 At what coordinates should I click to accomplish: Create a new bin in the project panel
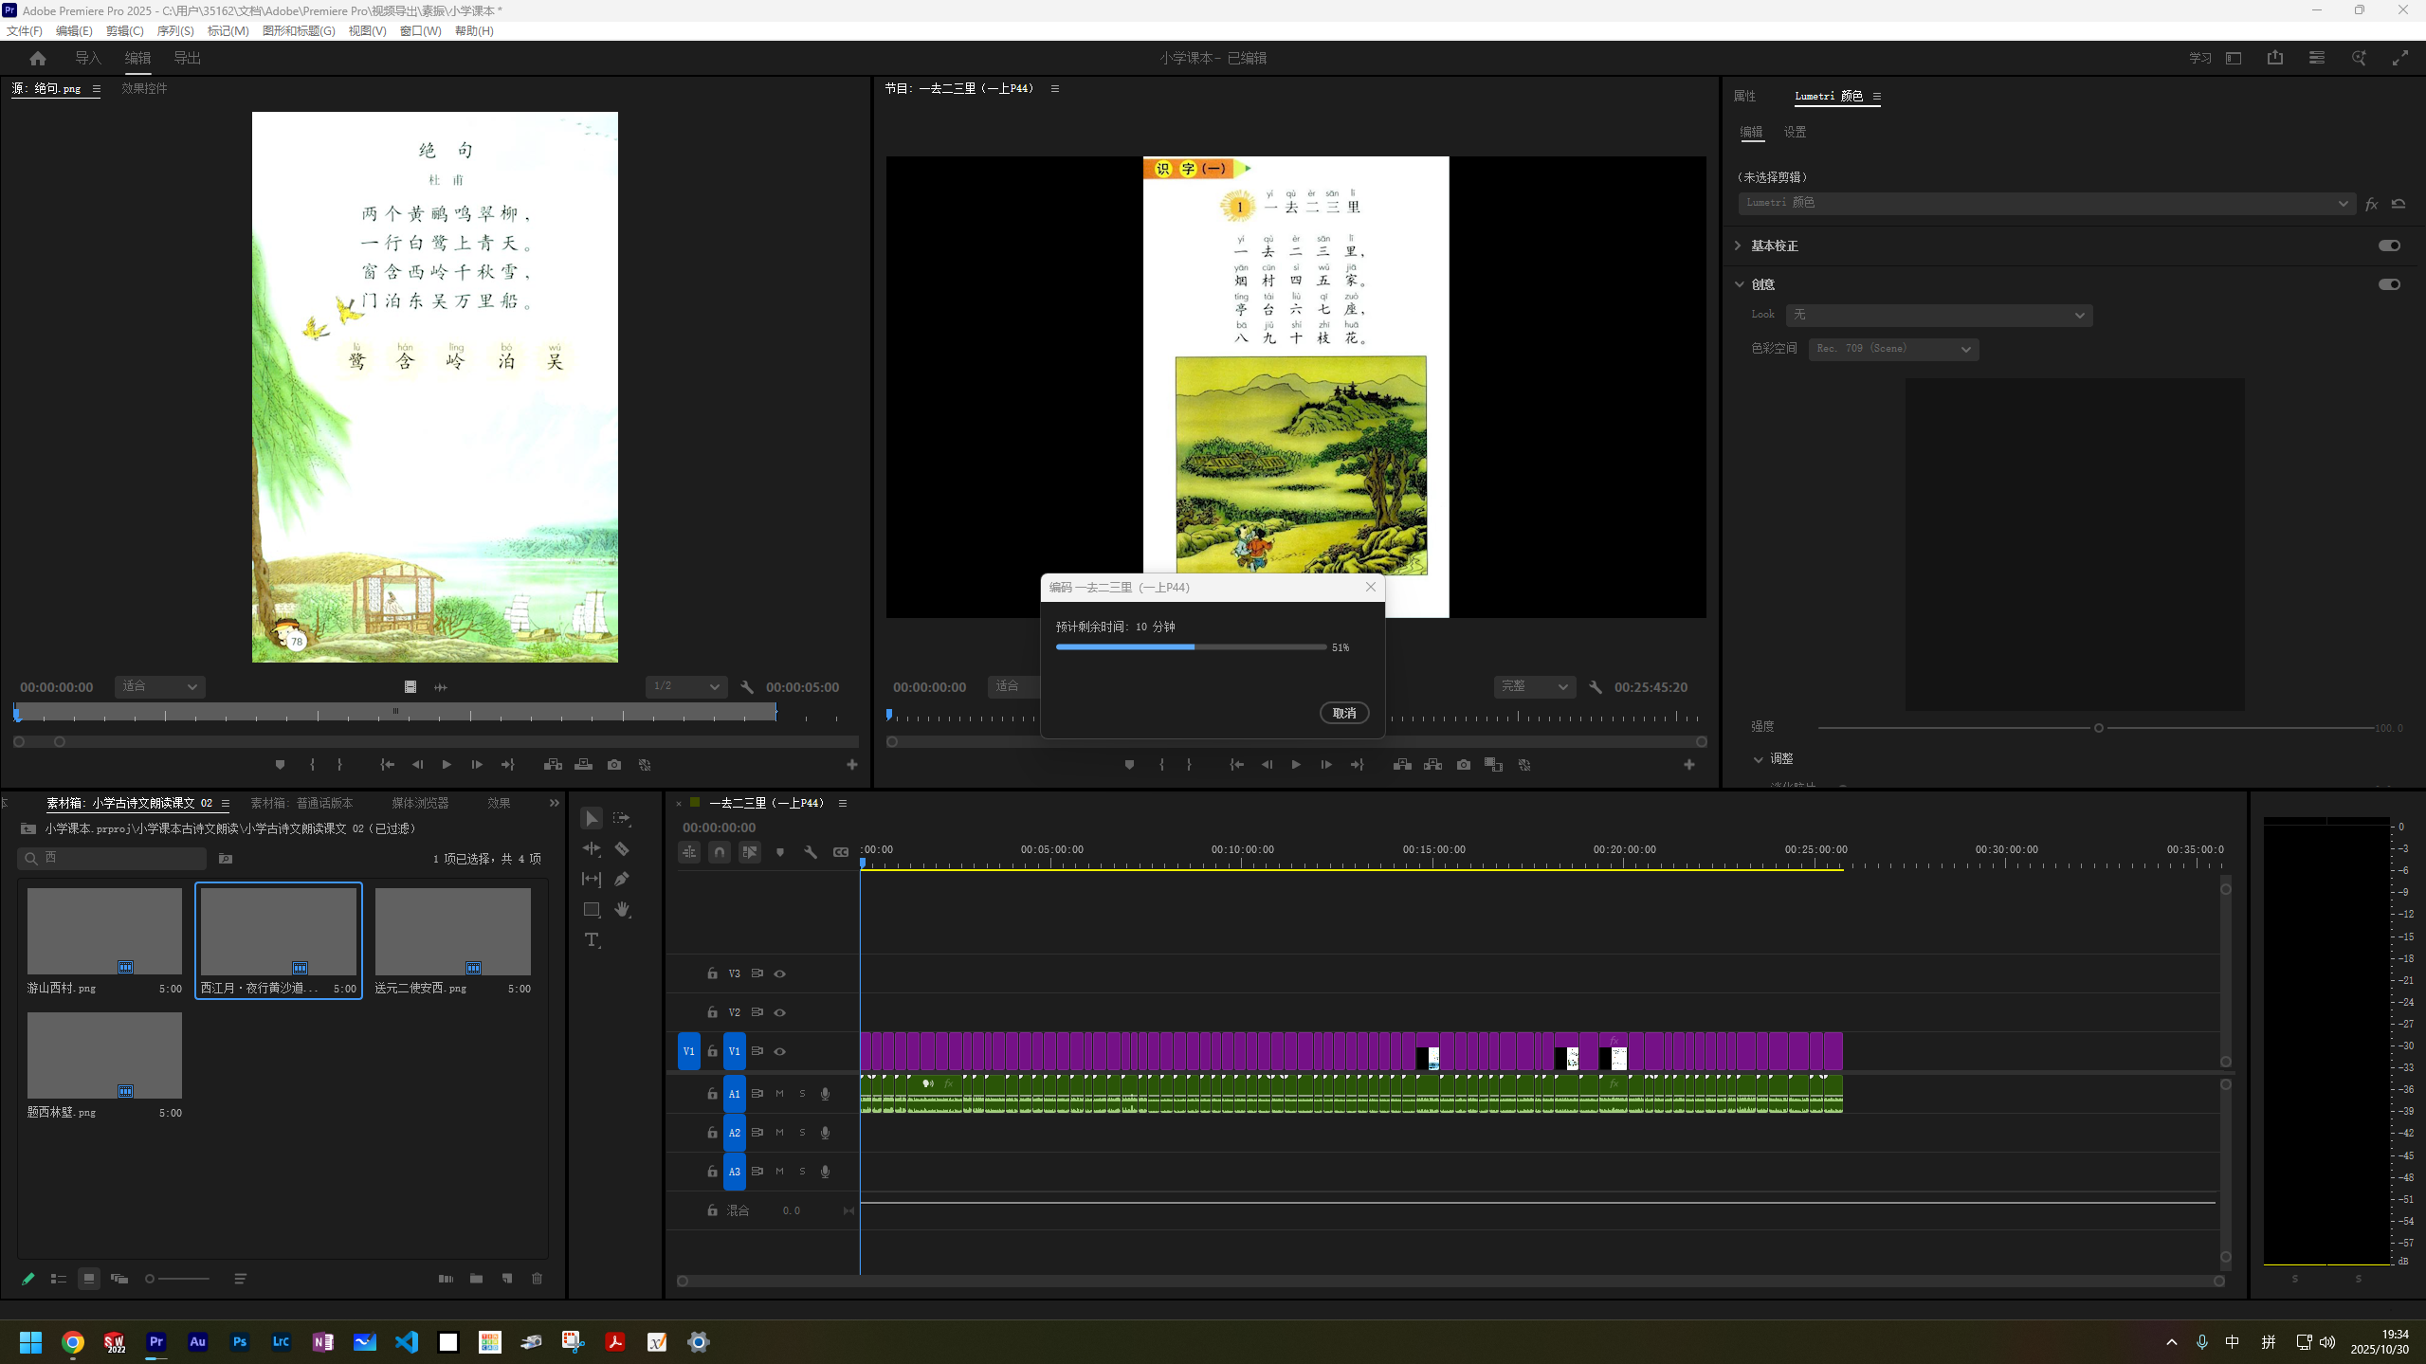[476, 1279]
